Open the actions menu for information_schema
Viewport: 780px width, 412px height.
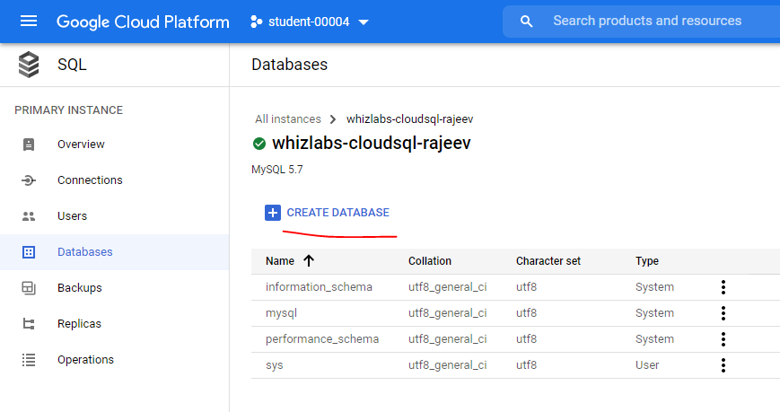pyautogui.click(x=723, y=287)
